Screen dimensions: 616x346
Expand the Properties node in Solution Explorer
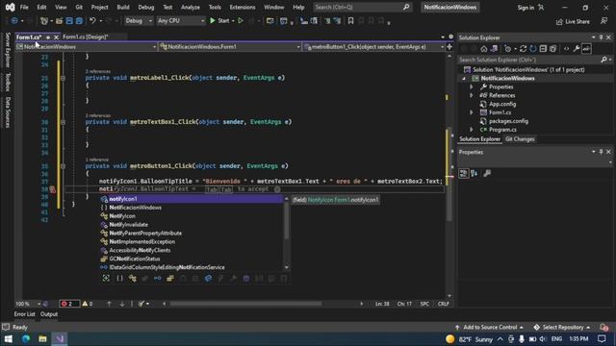(x=472, y=86)
